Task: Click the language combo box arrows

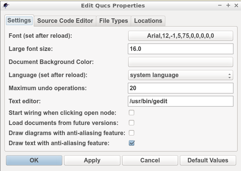Action: (229, 76)
